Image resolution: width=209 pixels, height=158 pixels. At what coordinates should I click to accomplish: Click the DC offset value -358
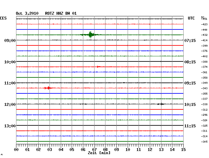(204, 78)
